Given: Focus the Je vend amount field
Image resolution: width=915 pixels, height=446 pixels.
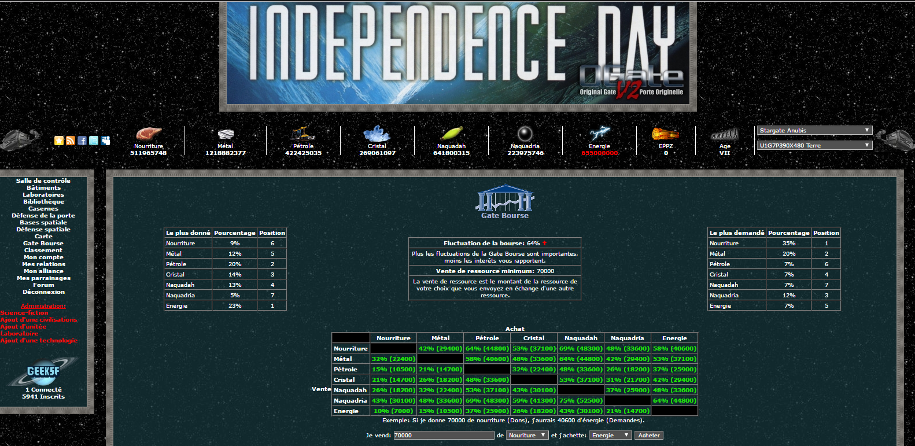Looking at the screenshot, I should [x=444, y=435].
